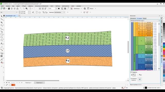The image size is (165, 92).
Task: Select the Ellipse tool
Action: pos(2,37)
